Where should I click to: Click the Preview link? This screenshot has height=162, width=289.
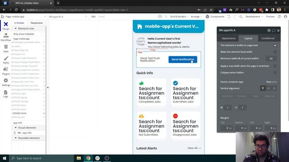[270, 17]
